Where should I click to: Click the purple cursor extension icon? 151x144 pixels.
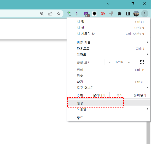tap(77, 14)
